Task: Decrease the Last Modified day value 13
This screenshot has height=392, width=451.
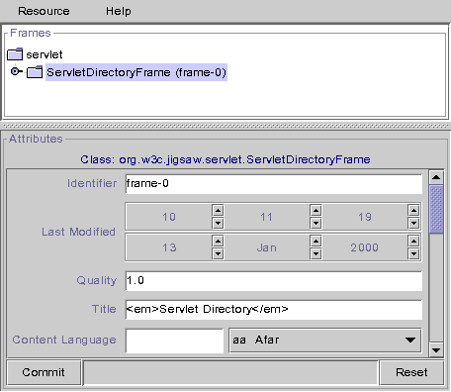Action: 218,254
